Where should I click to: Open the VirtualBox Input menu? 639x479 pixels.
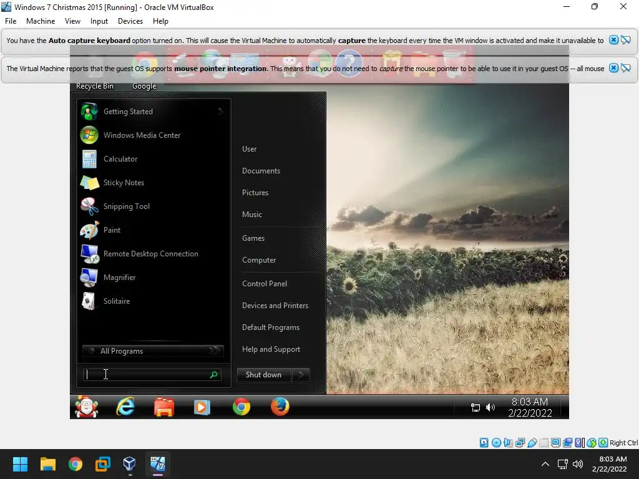point(99,21)
